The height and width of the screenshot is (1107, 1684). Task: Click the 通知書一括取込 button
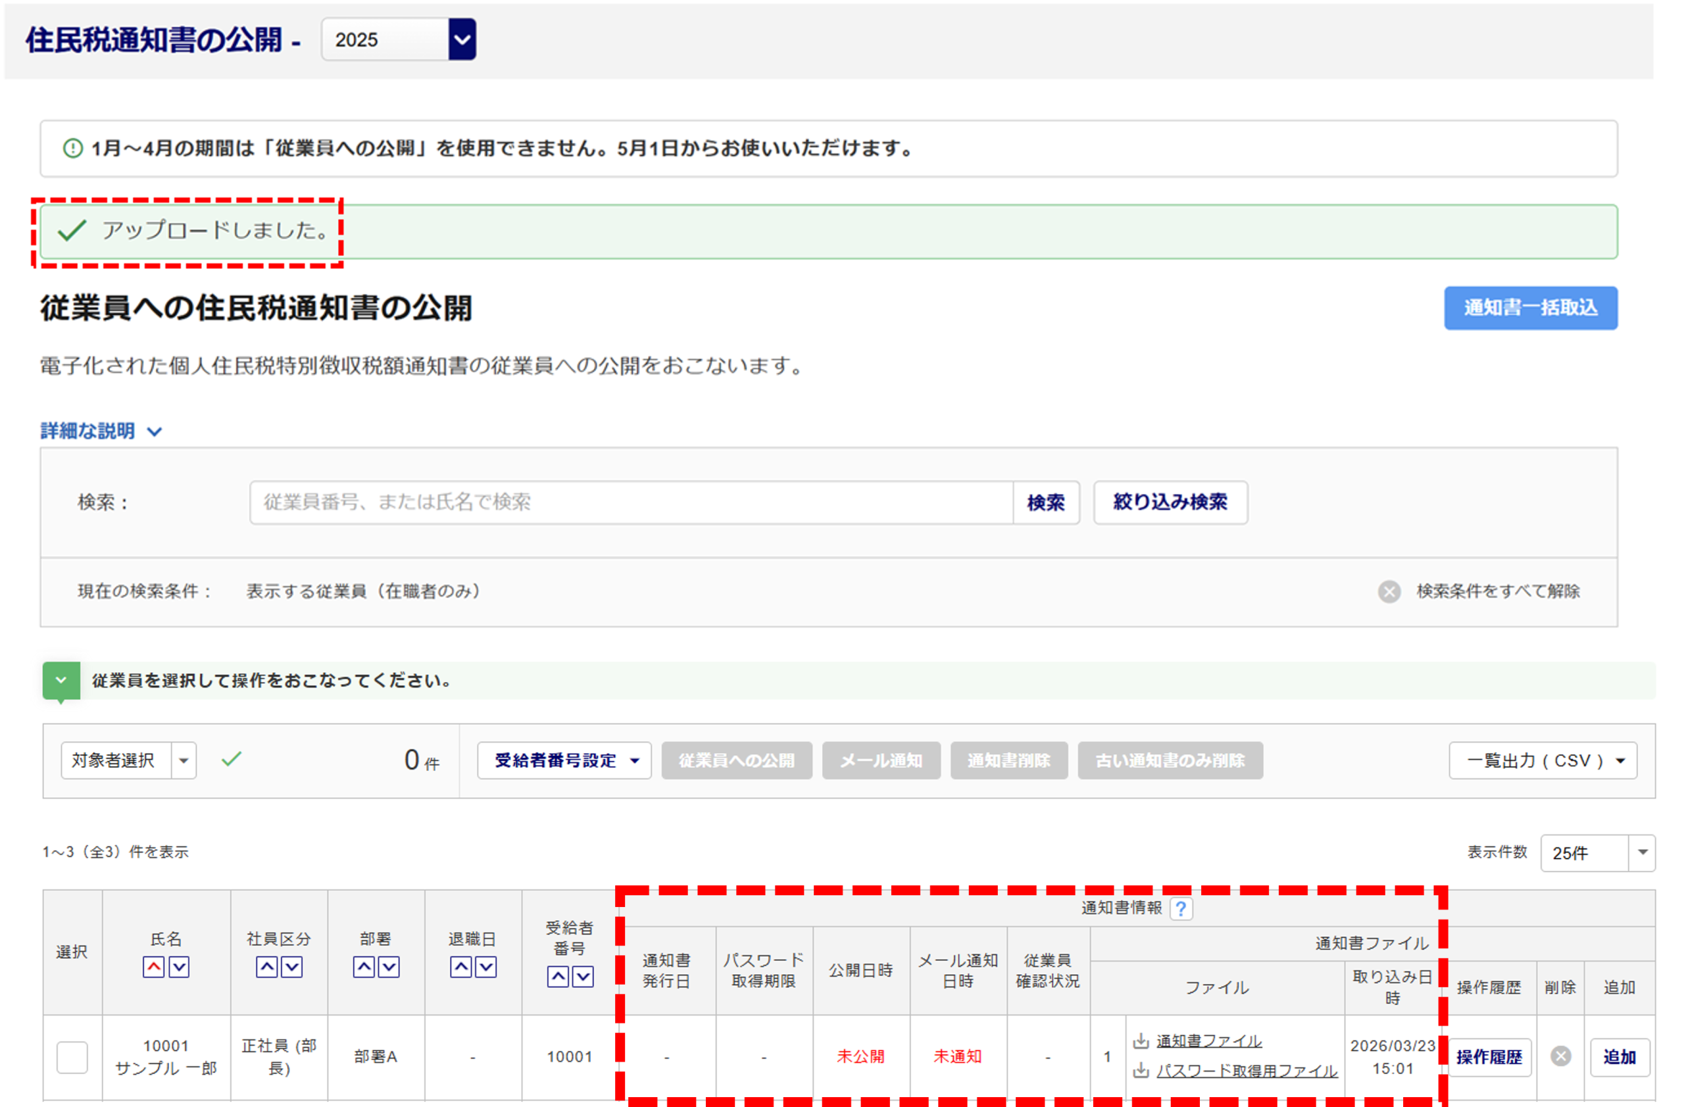pos(1530,308)
